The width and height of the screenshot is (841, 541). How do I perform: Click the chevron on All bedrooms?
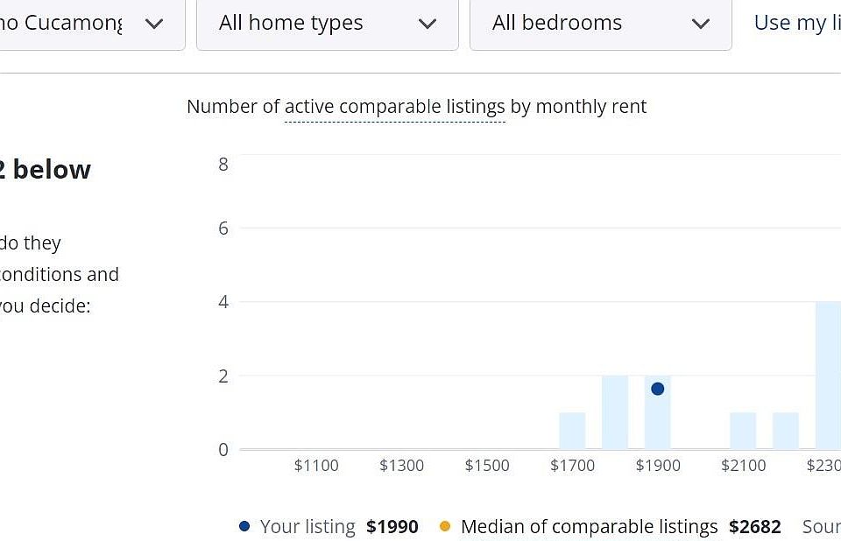point(701,25)
